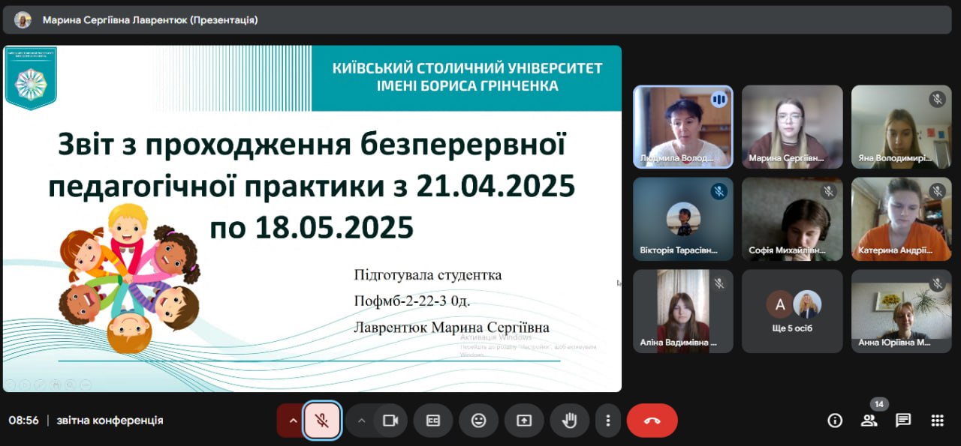Leave the call with red hang-up button
Image resolution: width=961 pixels, height=446 pixels.
pos(652,421)
